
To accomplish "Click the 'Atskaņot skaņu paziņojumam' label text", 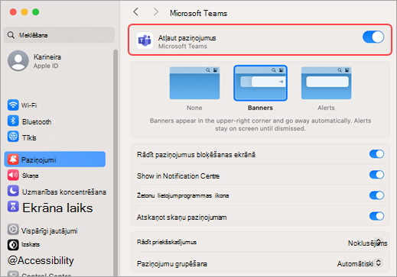I will [x=181, y=217].
